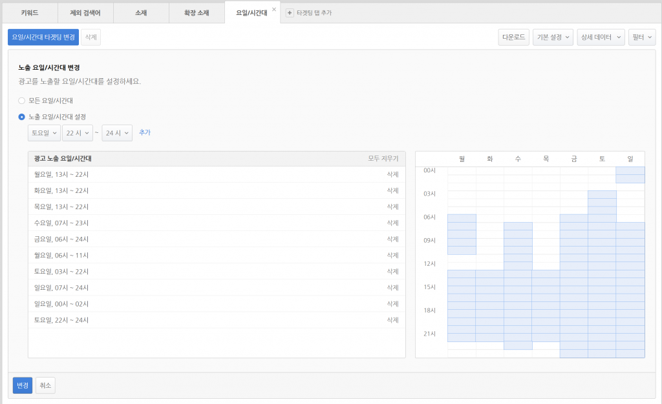Image resolution: width=662 pixels, height=404 pixels.
Task: Switch to the 키워드 tab
Action: (x=28, y=12)
